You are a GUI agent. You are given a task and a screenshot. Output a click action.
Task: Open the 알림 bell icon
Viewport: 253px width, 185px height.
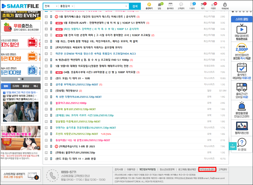[160, 5]
